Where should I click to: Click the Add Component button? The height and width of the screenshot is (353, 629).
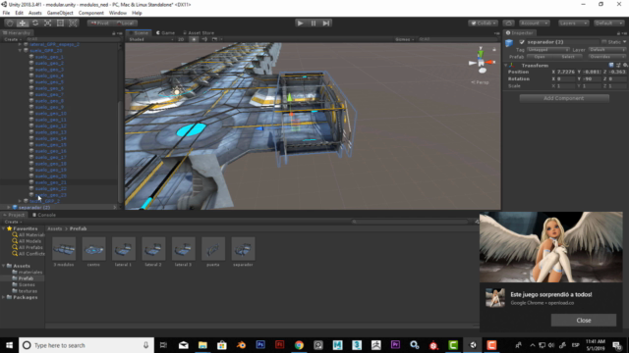[x=564, y=98]
